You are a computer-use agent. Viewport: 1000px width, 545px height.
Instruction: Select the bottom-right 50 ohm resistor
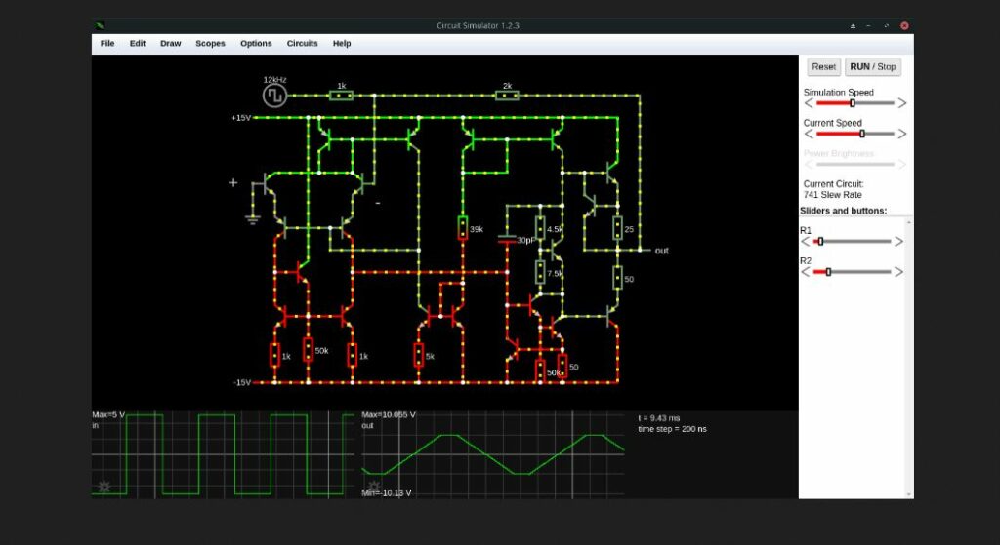click(x=562, y=366)
